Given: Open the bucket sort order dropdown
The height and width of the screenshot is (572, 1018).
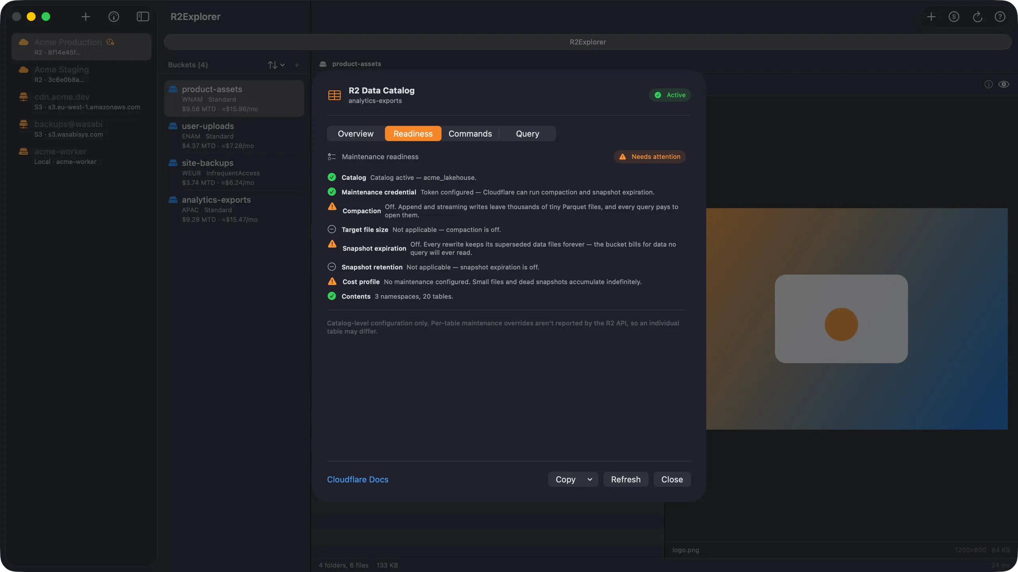Looking at the screenshot, I should click(276, 65).
